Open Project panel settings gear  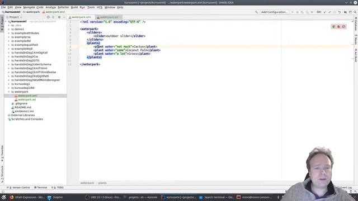pyautogui.click(x=59, y=17)
